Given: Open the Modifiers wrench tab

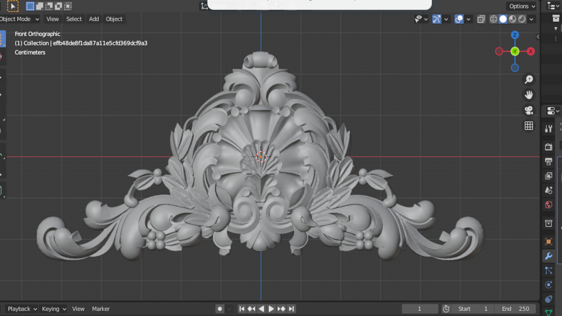Looking at the screenshot, I should pyautogui.click(x=549, y=256).
